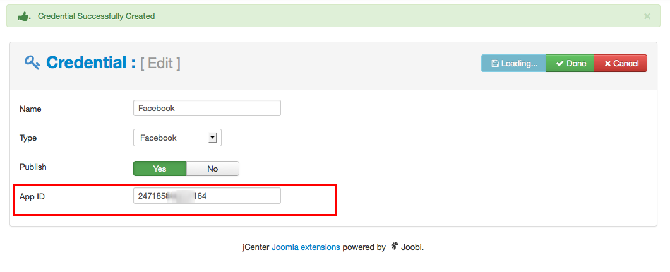Click the Publish field label
The height and width of the screenshot is (272, 670).
tap(33, 167)
